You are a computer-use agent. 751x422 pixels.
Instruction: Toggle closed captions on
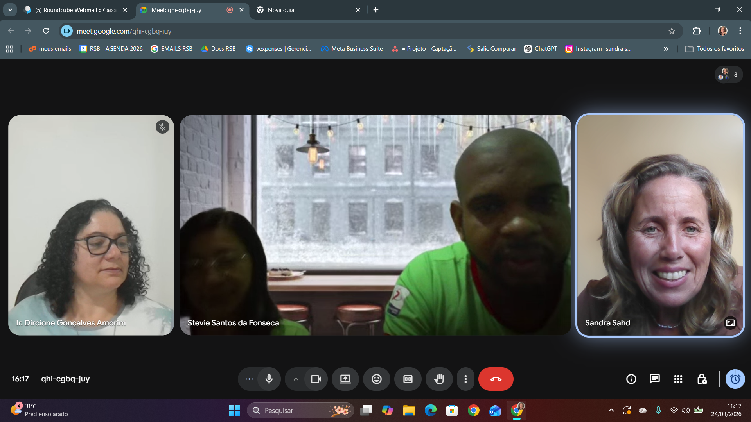408,379
